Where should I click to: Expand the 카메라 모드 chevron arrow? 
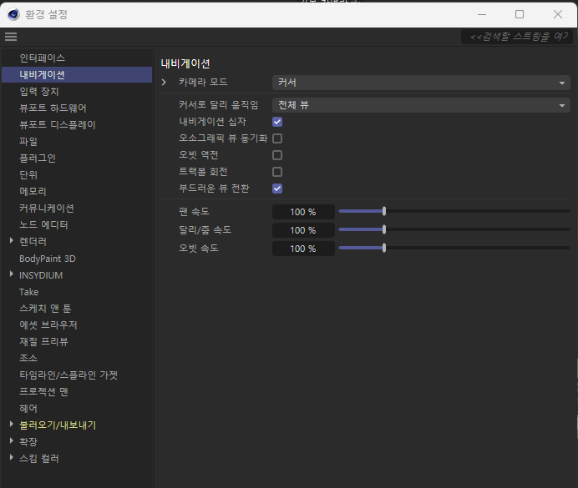(x=164, y=83)
